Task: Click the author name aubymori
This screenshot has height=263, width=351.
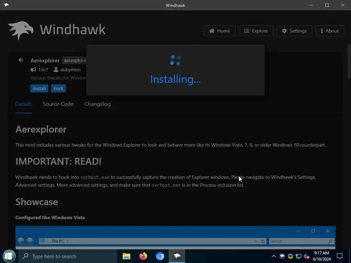Action: [70, 70]
